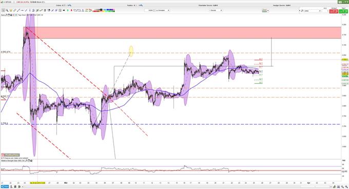Image resolution: width=349 pixels, height=189 pixels.
Task: Click the red Verkauf sell button
Action: coord(334,11)
